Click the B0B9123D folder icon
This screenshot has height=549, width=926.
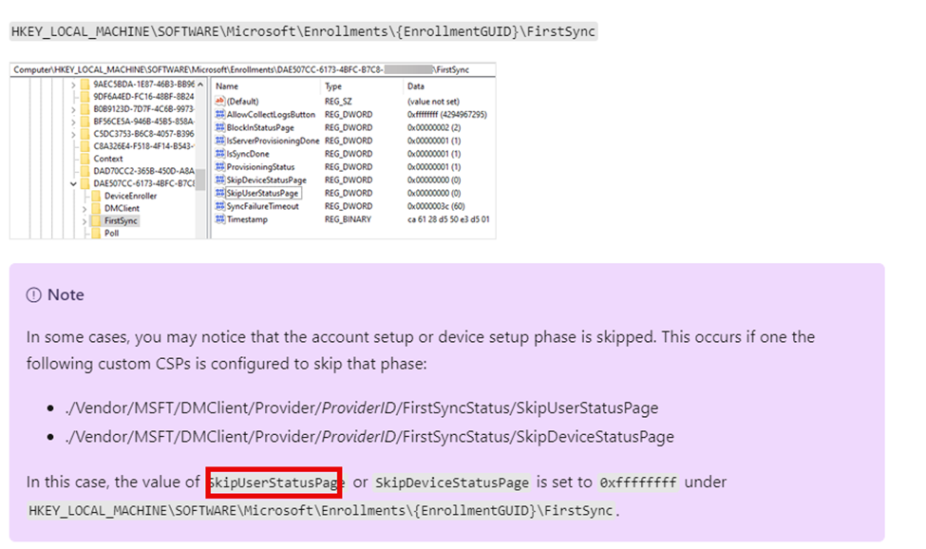click(x=85, y=108)
